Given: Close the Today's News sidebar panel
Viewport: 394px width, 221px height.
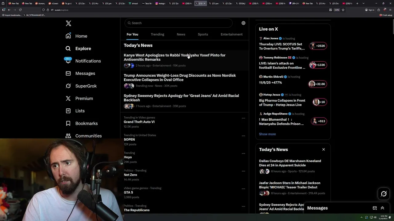Looking at the screenshot, I should point(324,149).
